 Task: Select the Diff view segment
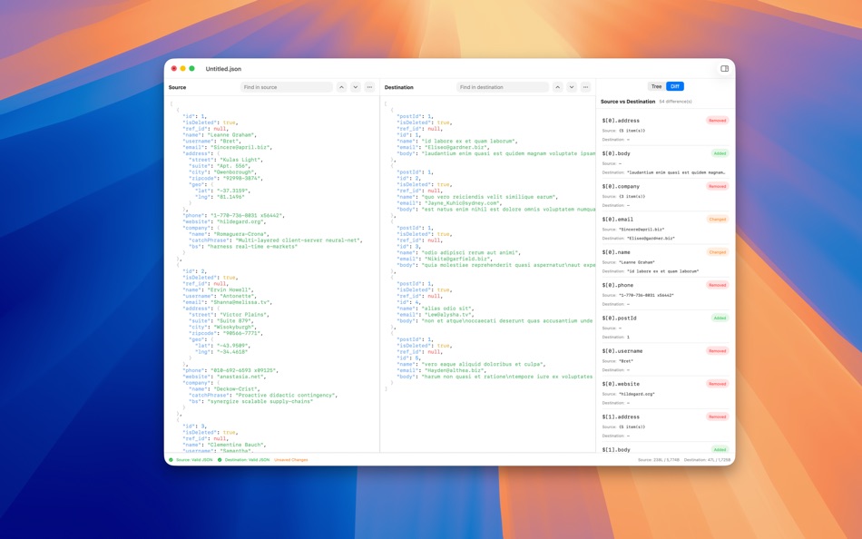[x=674, y=85]
